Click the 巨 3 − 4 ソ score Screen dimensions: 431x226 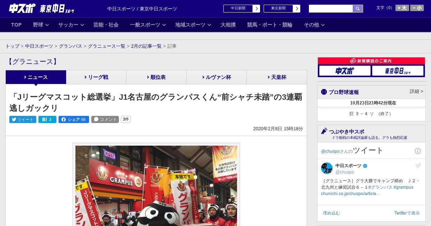(371, 114)
